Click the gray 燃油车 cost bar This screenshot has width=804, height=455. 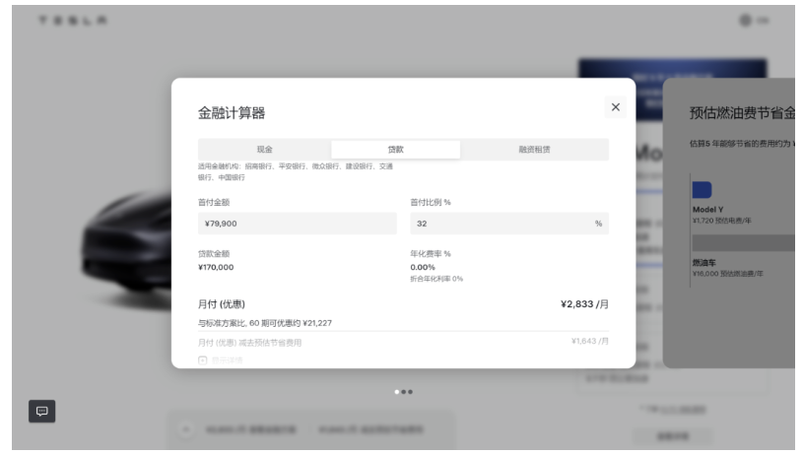pyautogui.click(x=743, y=242)
